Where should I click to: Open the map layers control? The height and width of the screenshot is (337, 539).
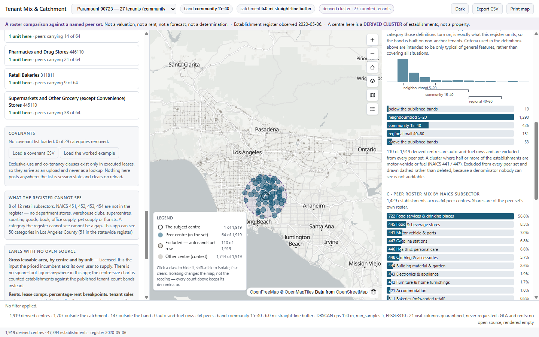point(372,81)
